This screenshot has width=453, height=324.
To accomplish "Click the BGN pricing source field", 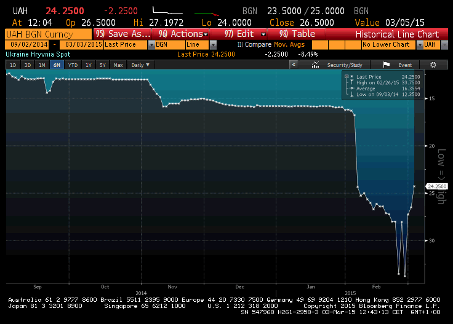I will point(170,44).
